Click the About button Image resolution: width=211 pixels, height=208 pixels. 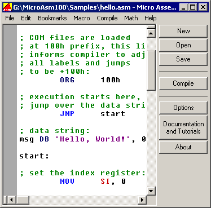point(183,147)
